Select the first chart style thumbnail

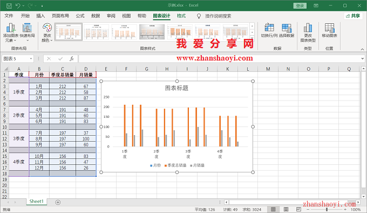coord(69,32)
